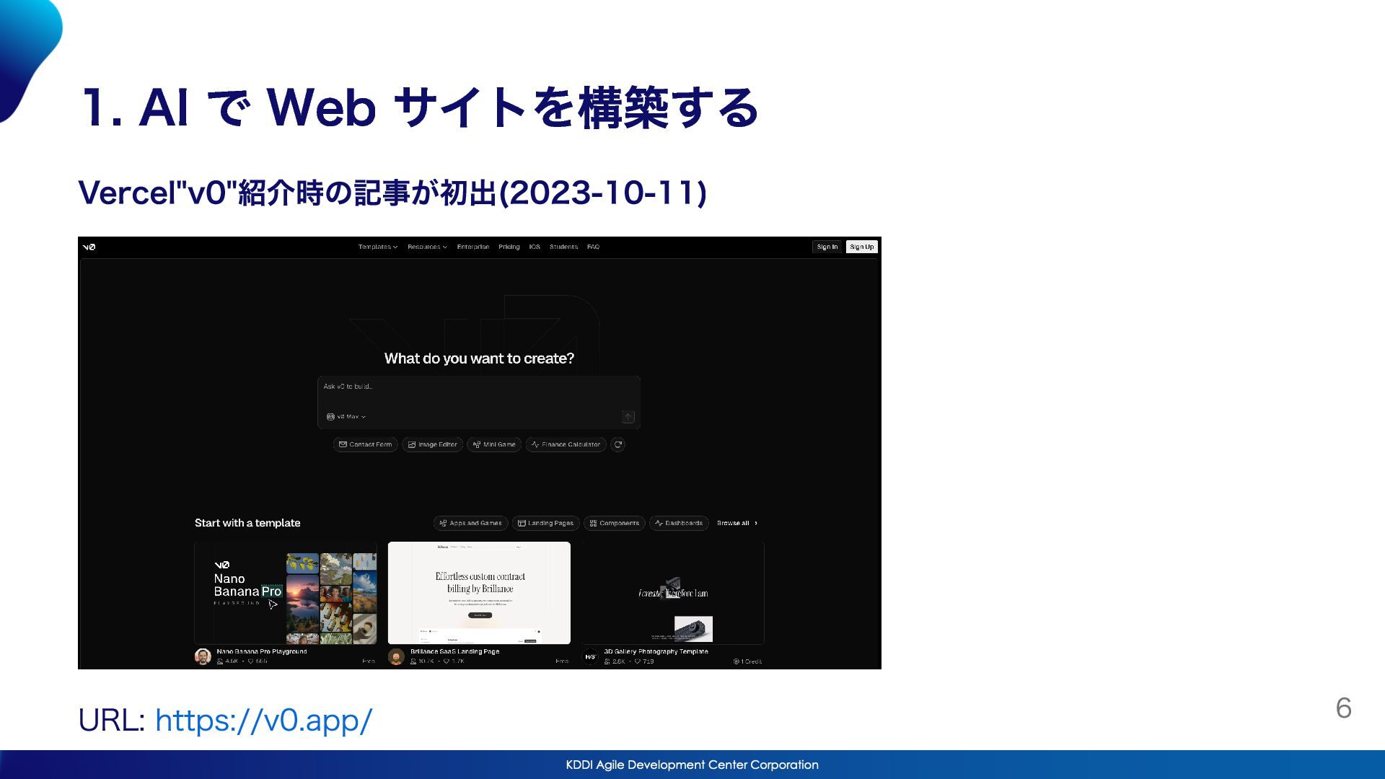Click the Brillance template author avatar
Image resolution: width=1385 pixels, height=779 pixels.
coord(396,656)
